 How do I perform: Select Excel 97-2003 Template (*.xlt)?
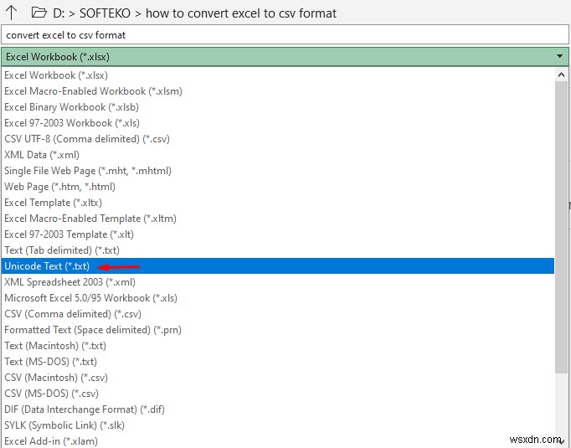pos(277,234)
